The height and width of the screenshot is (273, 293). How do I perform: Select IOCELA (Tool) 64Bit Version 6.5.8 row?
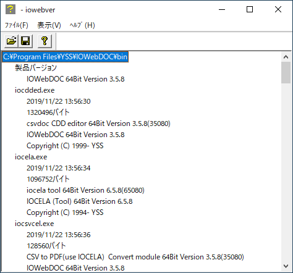[x=80, y=201]
